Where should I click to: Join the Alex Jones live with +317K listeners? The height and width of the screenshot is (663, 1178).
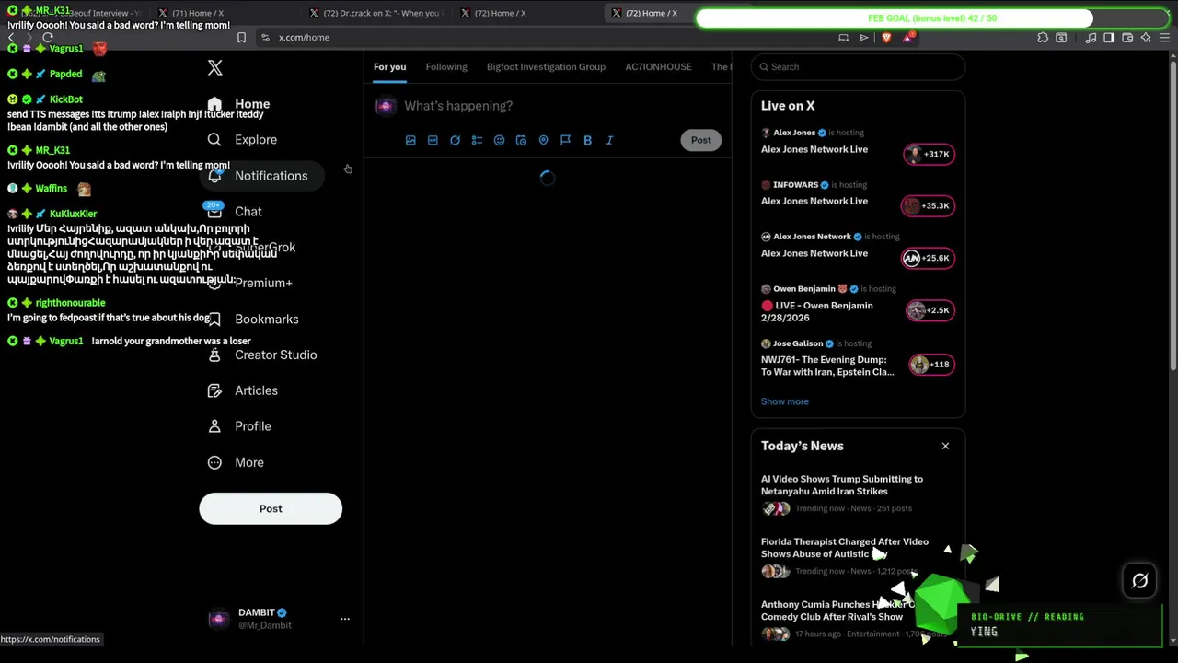click(929, 154)
